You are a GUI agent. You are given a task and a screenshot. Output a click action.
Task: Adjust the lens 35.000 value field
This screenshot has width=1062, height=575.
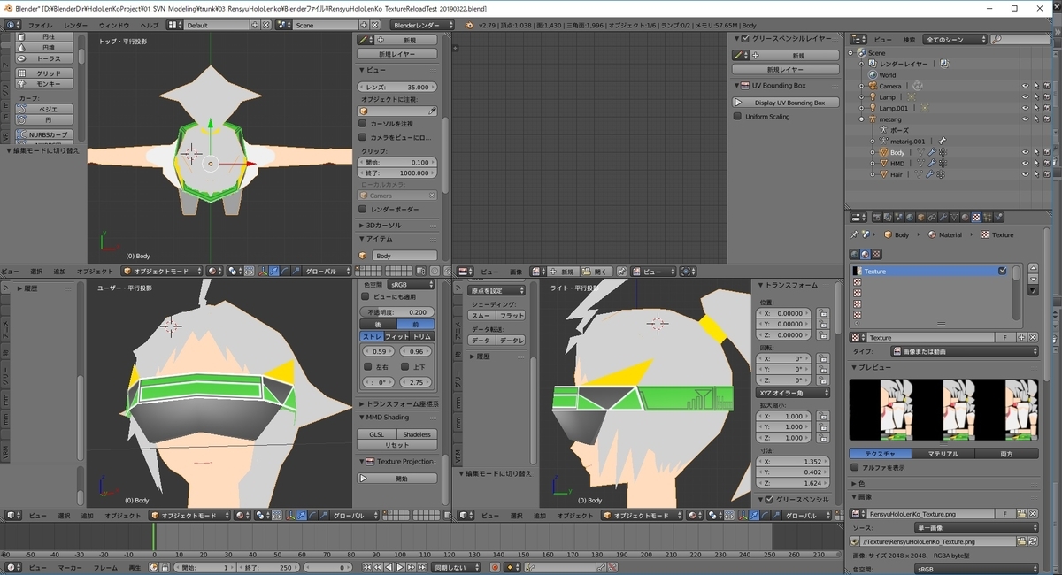click(x=398, y=88)
